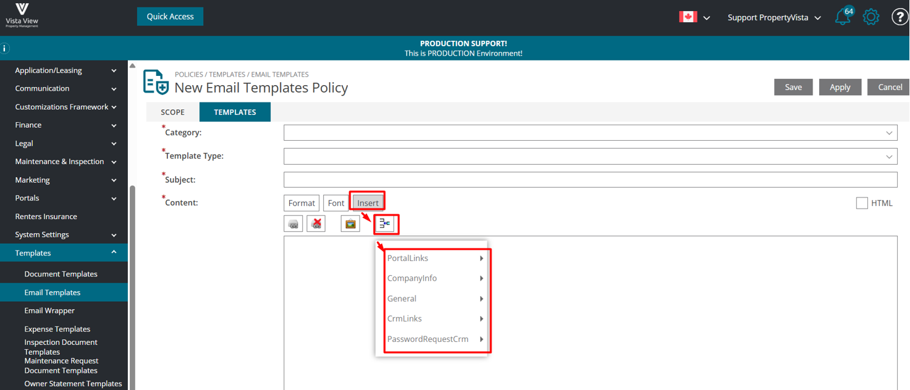The width and height of the screenshot is (910, 390).
Task: Open Maintenance Request Document Templates
Action: tap(61, 365)
